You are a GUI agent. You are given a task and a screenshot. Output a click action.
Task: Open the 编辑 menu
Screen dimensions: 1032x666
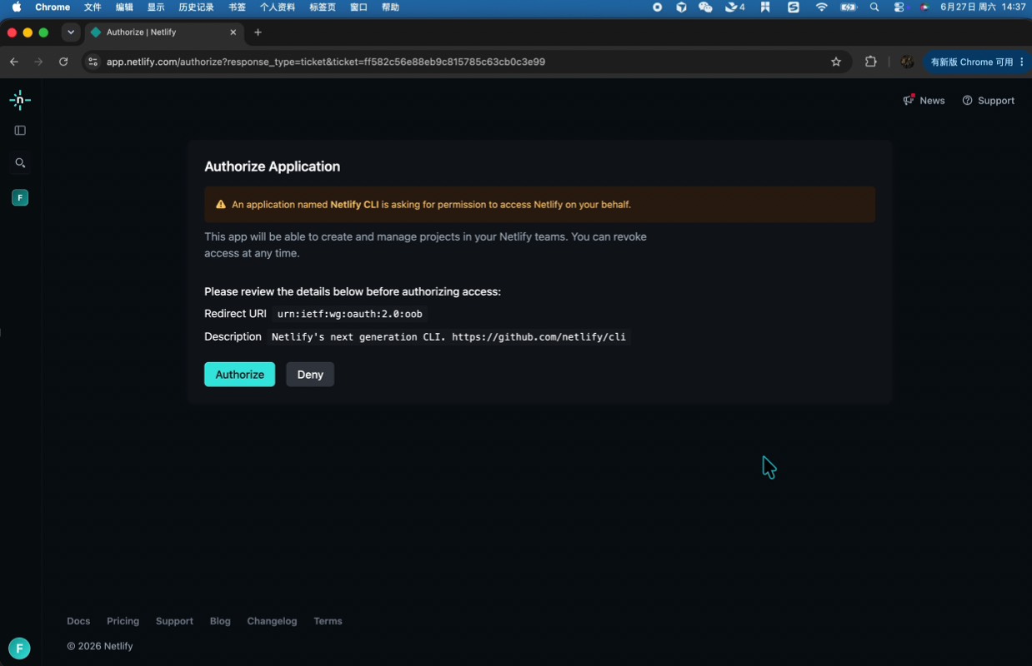click(x=124, y=7)
